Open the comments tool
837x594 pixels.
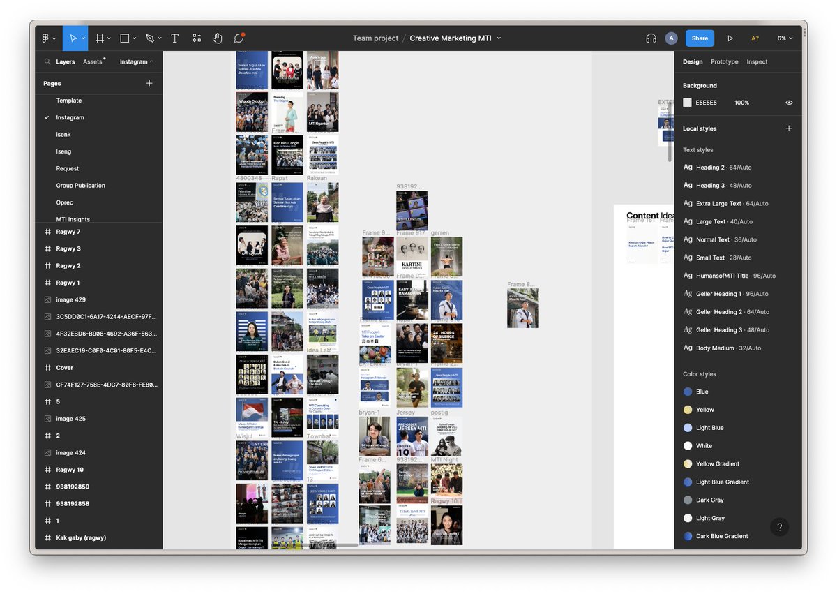pyautogui.click(x=239, y=38)
